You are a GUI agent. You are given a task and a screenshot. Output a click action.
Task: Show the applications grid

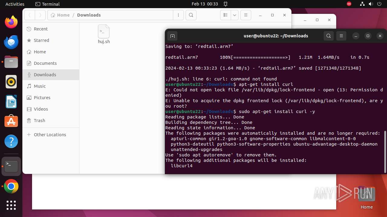11,205
